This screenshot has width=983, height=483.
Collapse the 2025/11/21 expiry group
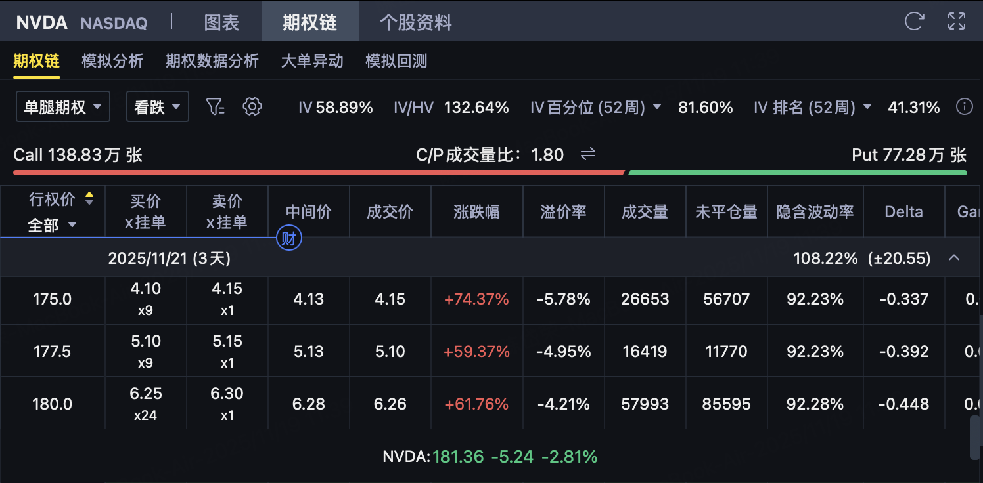pos(954,258)
